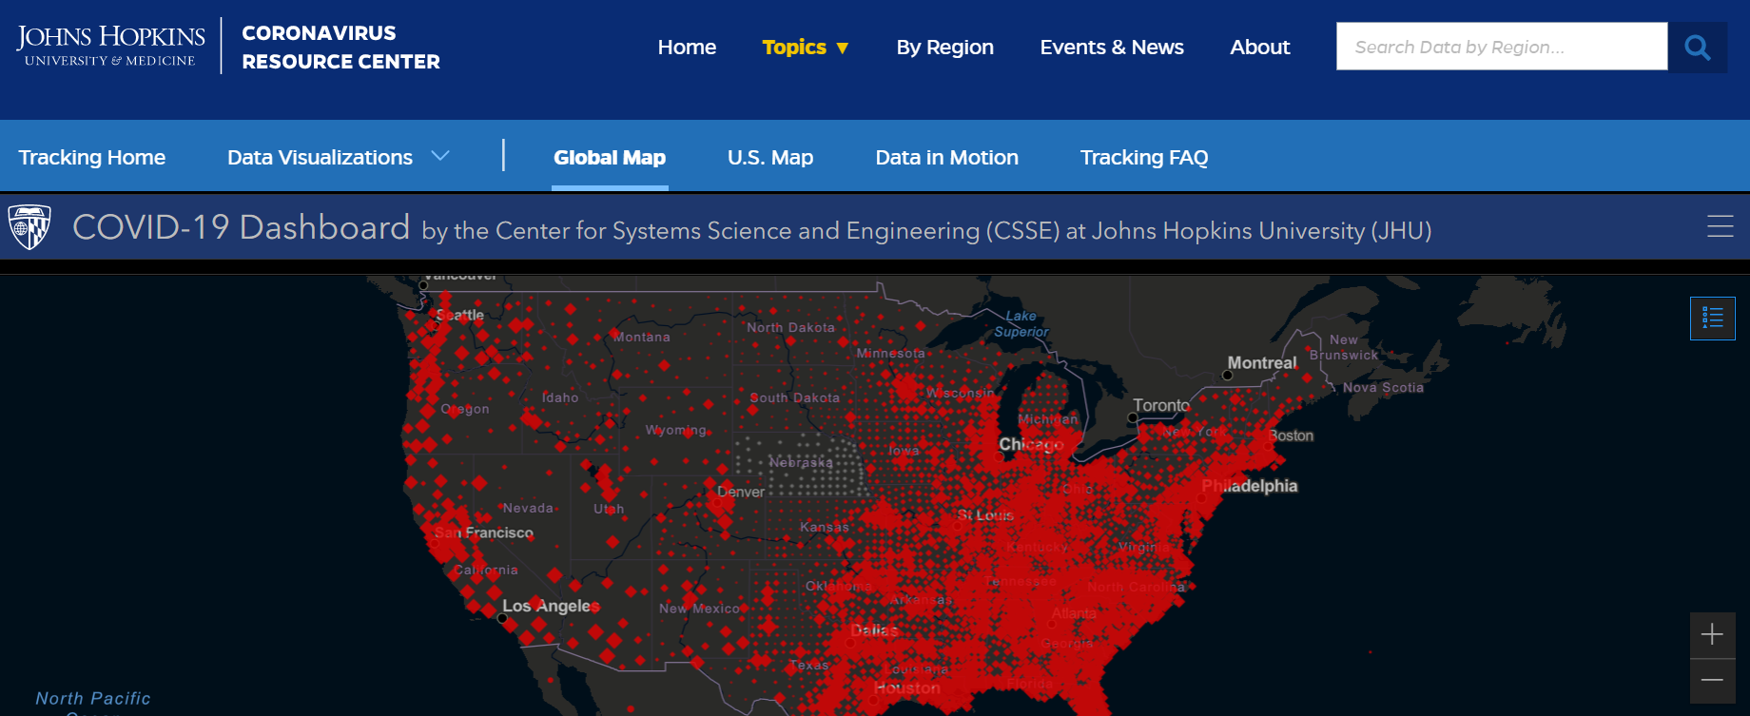The height and width of the screenshot is (716, 1750).
Task: Click the search magnifier icon
Action: click(1697, 47)
